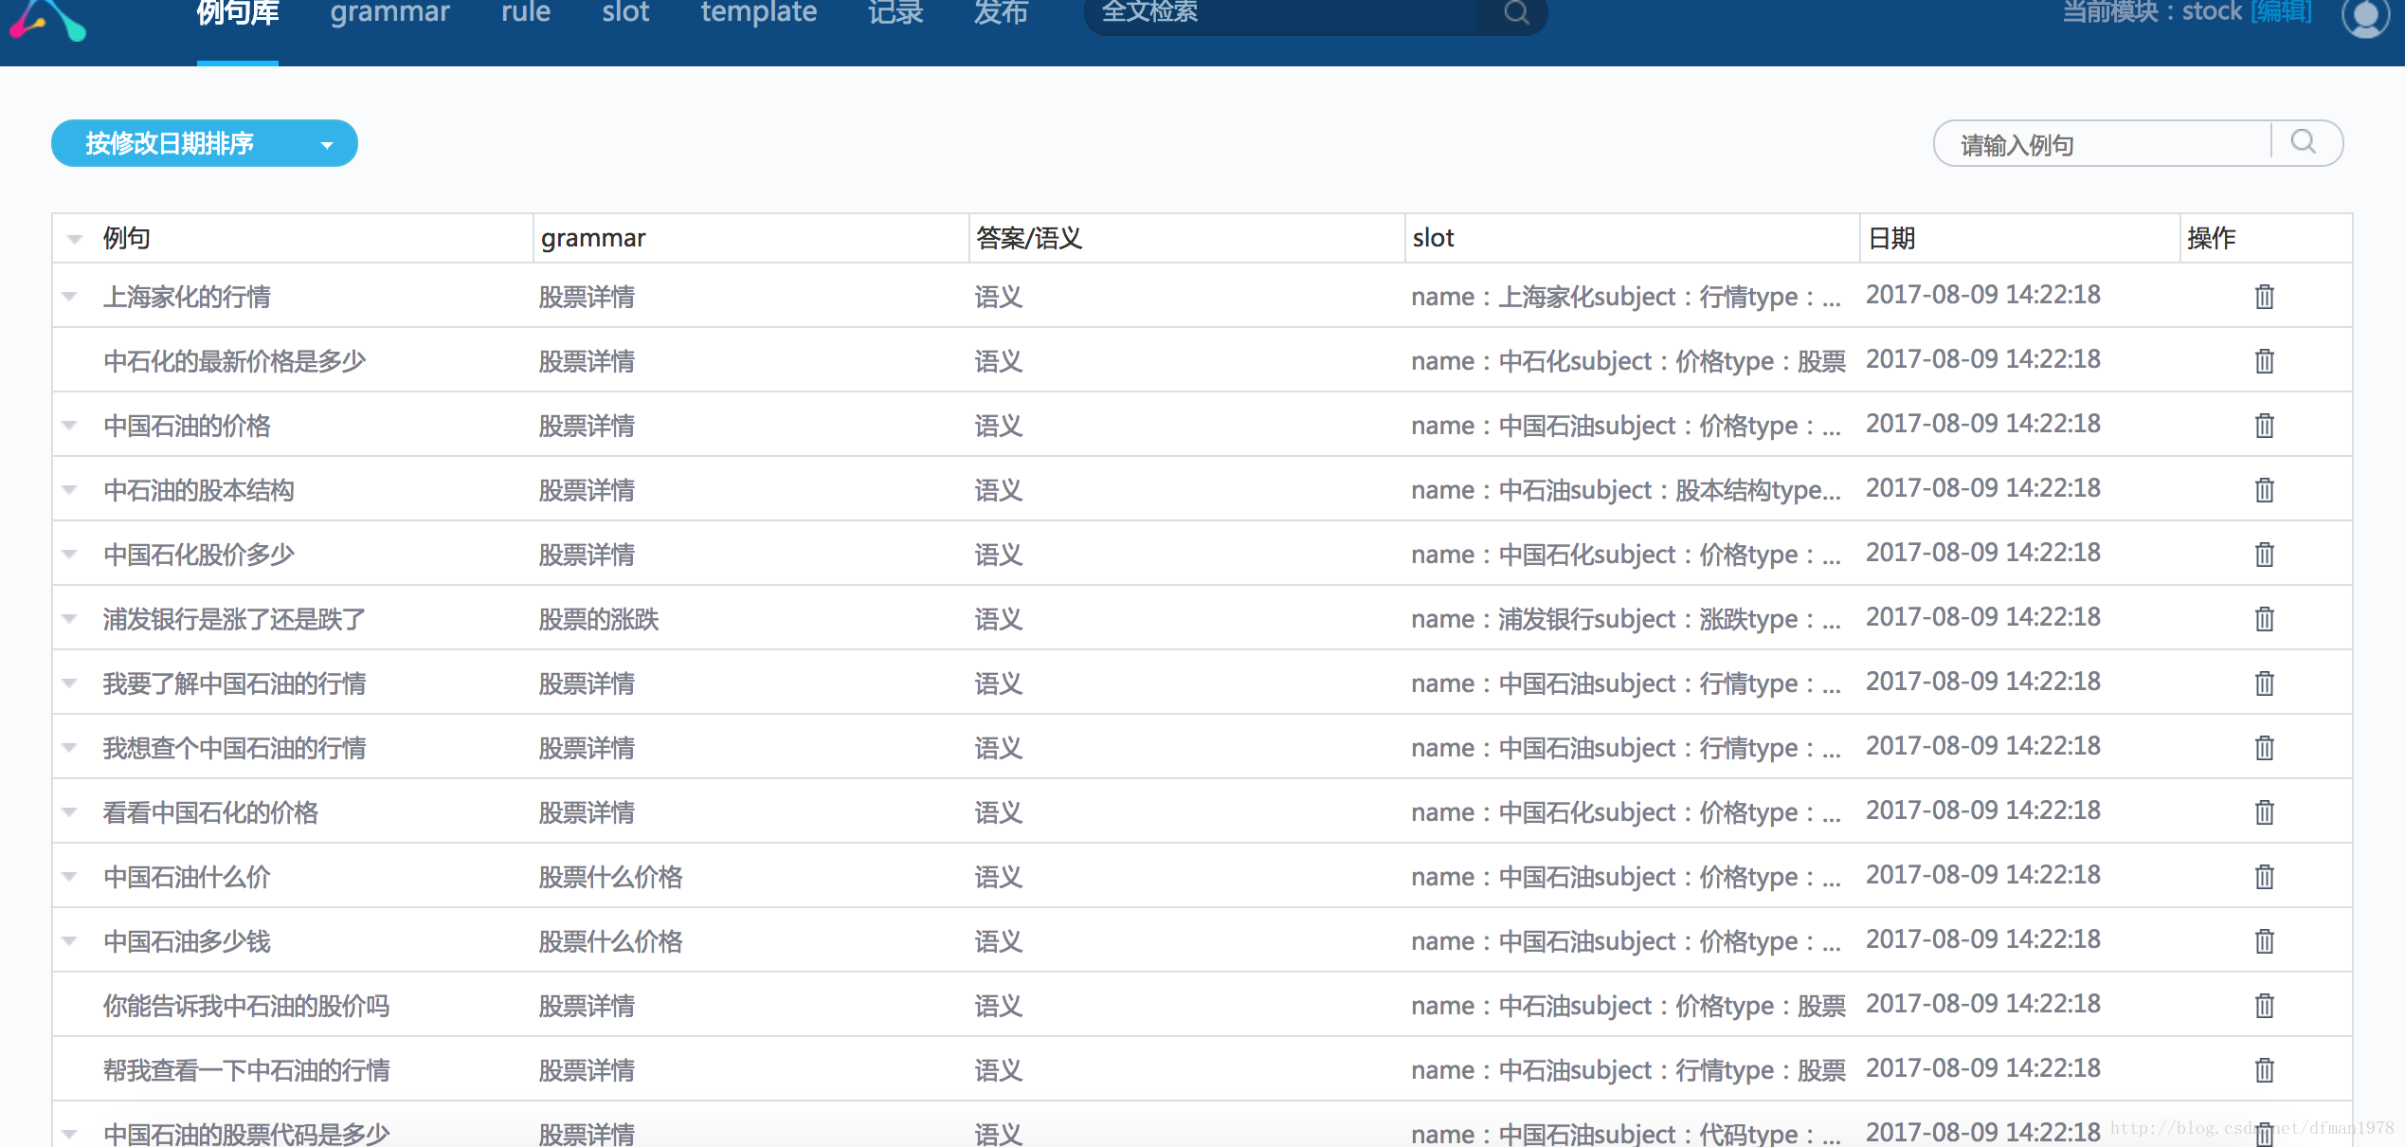Select the 帮我查看一下中石油的行情 sentence
The image size is (2405, 1147).
click(x=246, y=1070)
